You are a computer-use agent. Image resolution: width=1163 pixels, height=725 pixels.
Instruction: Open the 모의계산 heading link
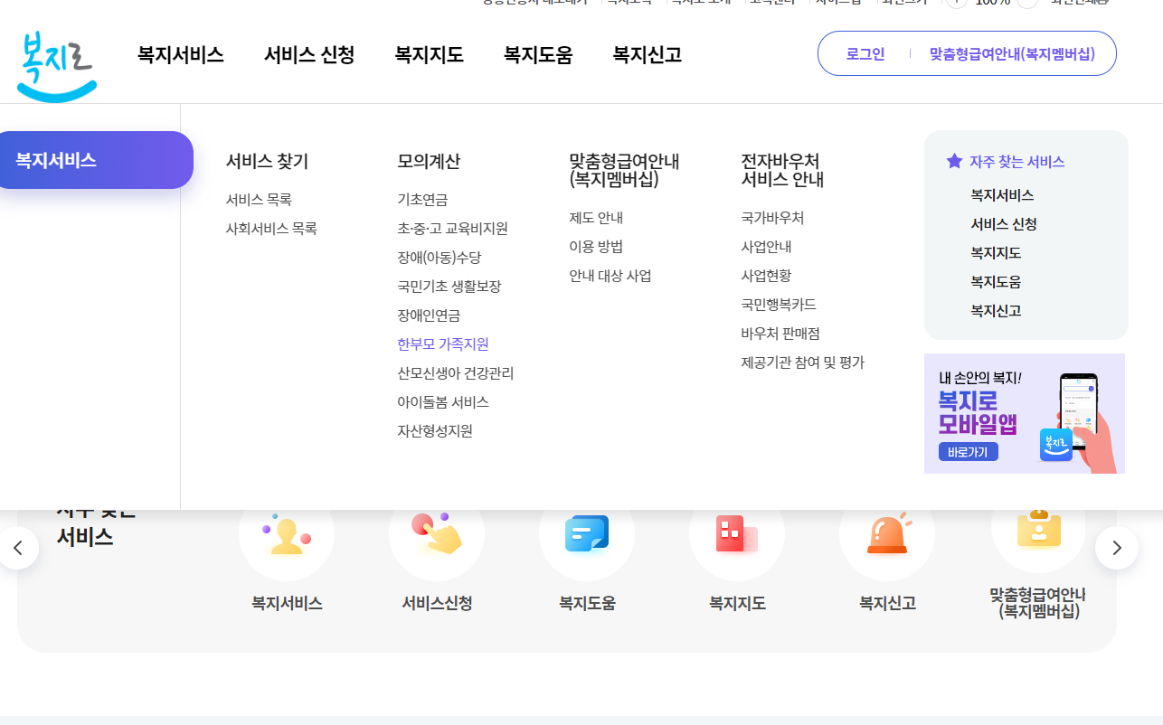[x=429, y=161]
